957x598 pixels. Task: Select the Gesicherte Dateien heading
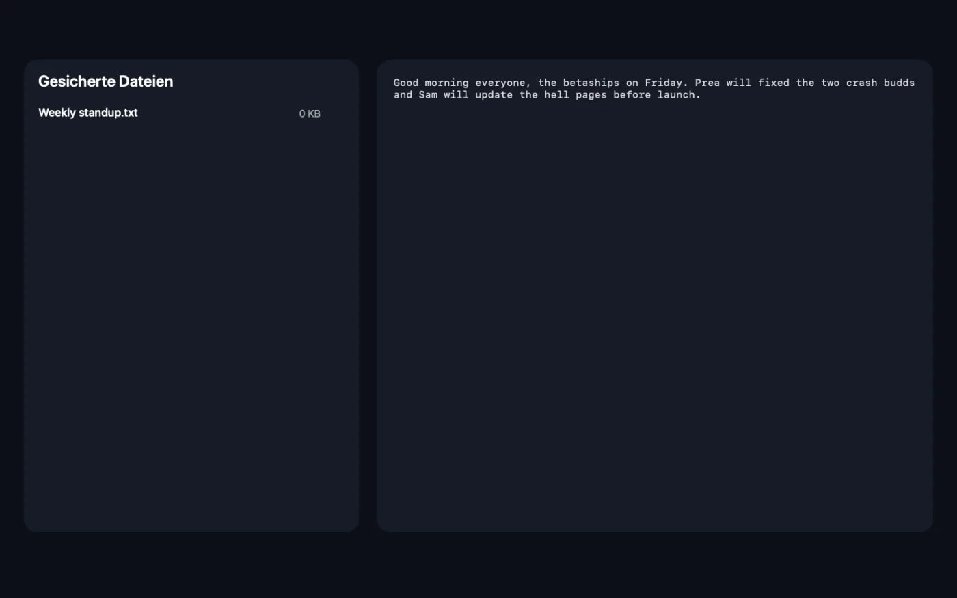click(x=105, y=81)
